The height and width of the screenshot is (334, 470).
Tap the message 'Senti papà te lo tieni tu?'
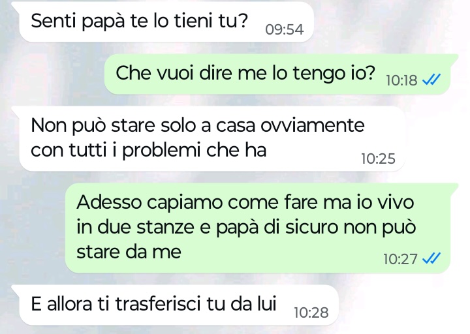click(166, 22)
